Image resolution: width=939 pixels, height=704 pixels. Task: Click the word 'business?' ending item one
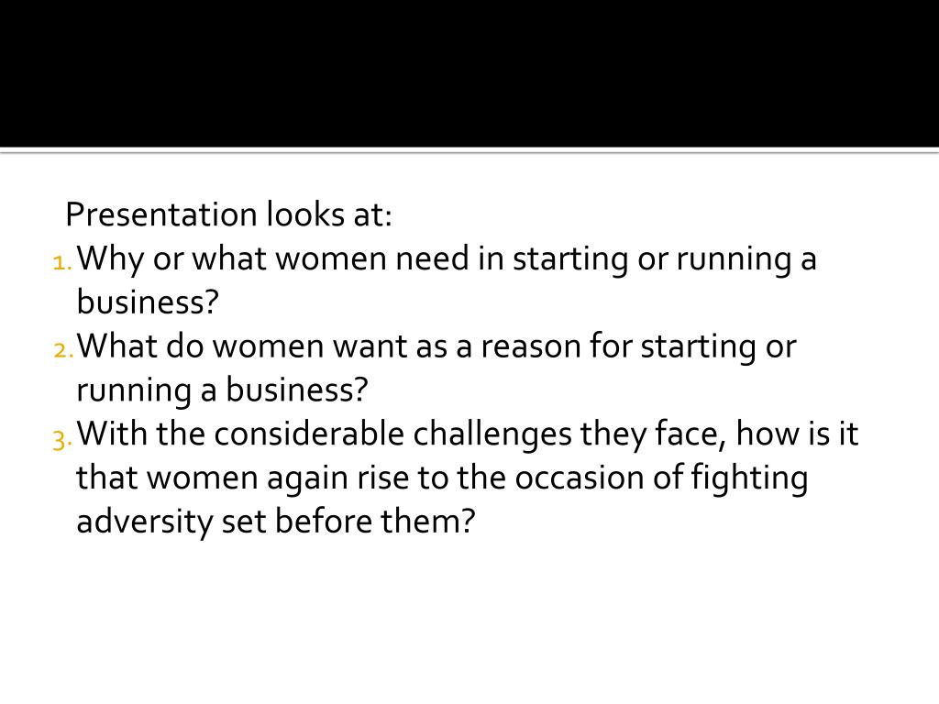(148, 302)
